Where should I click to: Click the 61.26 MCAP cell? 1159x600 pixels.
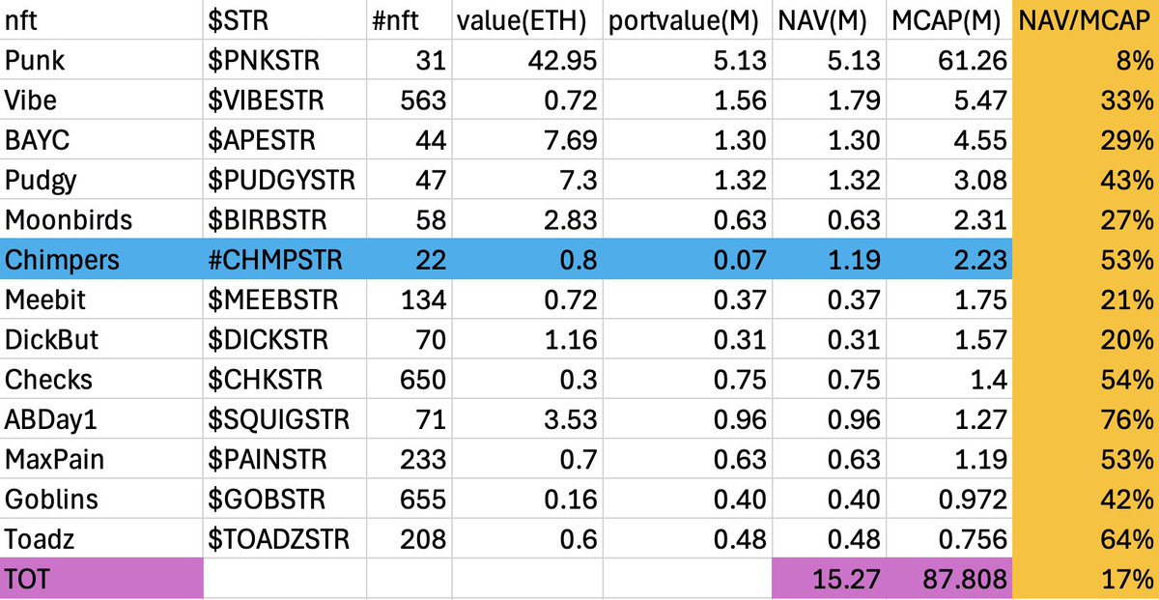[950, 62]
